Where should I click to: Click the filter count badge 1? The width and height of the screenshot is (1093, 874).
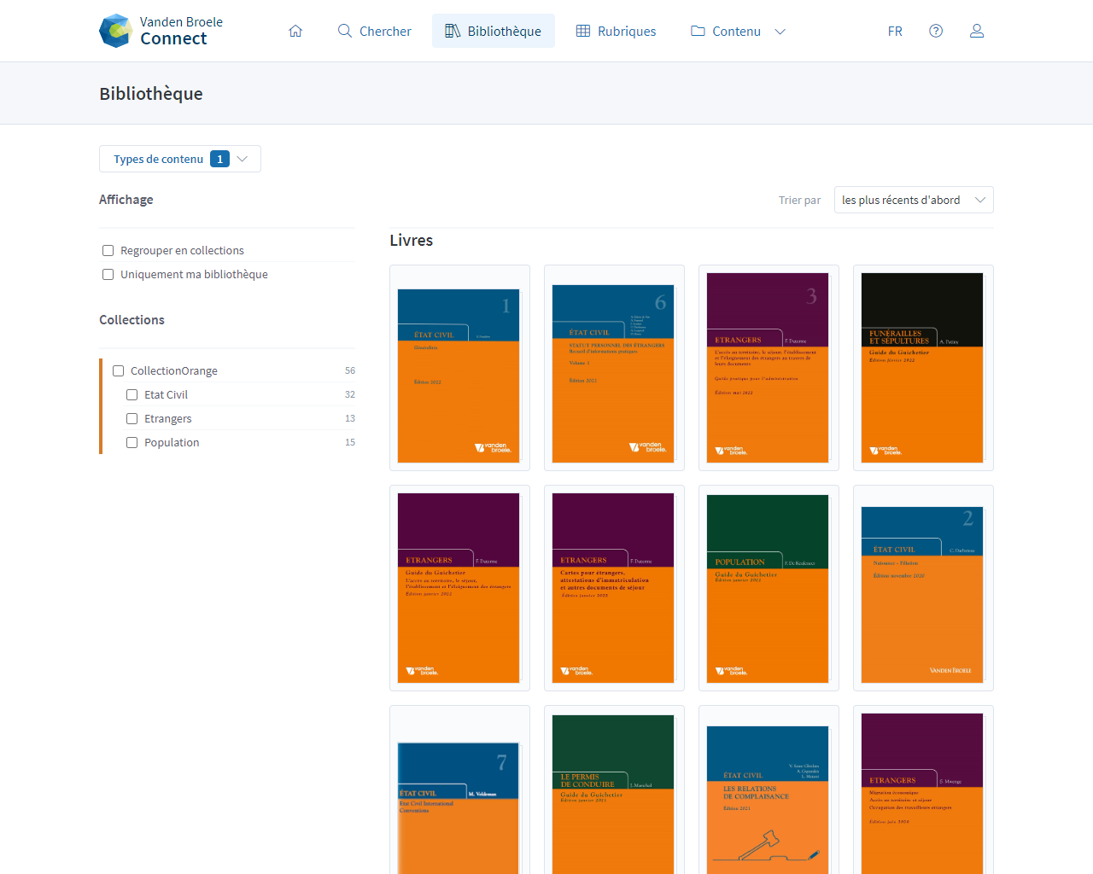pos(219,159)
